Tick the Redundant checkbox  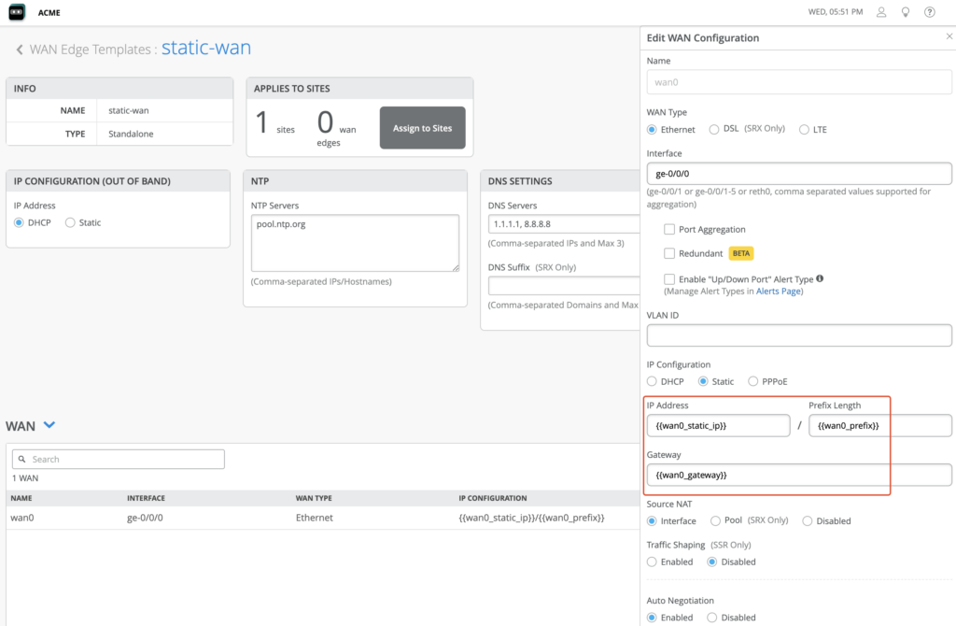(x=669, y=253)
